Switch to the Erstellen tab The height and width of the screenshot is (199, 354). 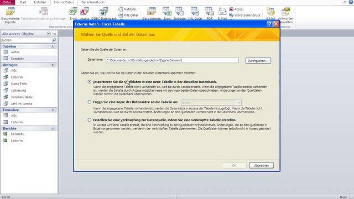pos(40,2)
